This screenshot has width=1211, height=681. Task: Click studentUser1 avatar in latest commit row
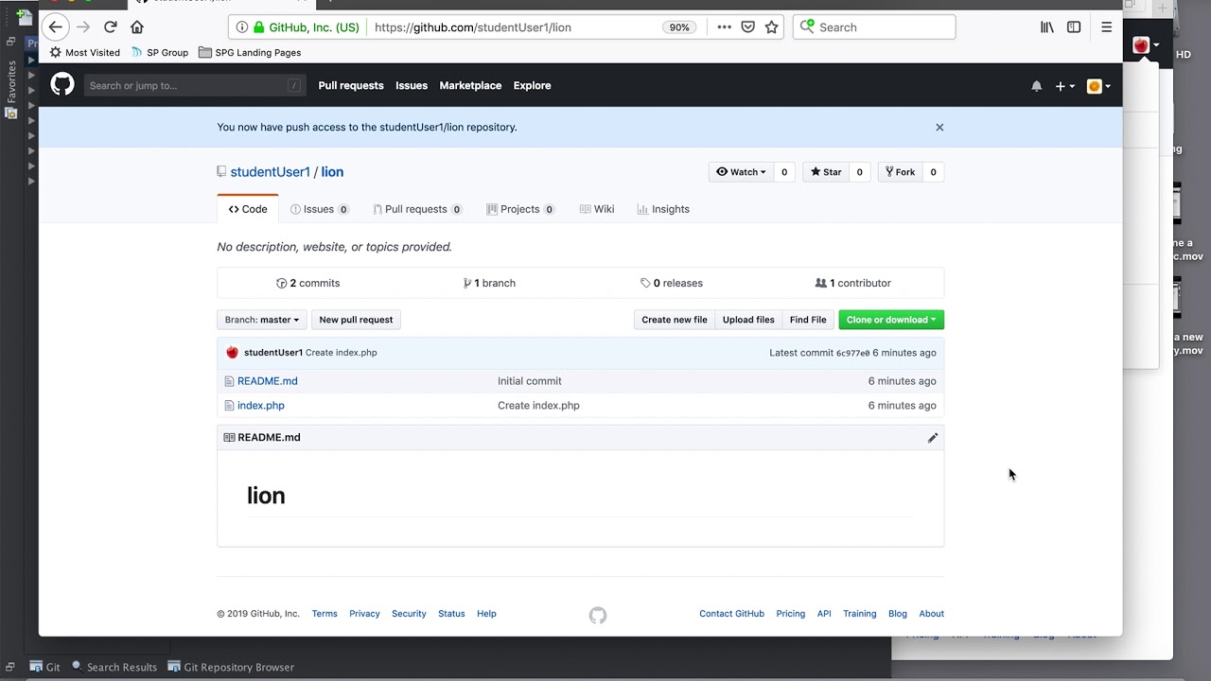232,353
